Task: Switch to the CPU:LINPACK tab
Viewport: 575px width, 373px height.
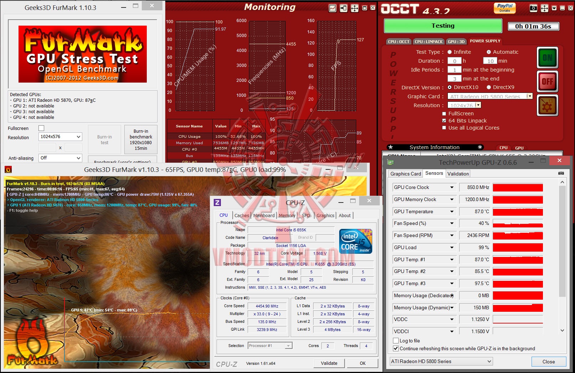Action: coord(429,42)
